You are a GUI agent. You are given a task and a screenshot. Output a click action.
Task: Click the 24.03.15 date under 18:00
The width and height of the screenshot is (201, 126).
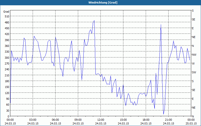(x=146, y=123)
